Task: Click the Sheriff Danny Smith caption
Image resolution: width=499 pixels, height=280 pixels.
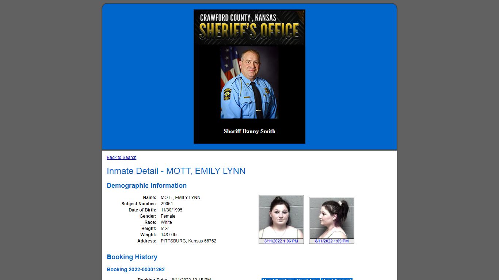Action: (x=249, y=131)
